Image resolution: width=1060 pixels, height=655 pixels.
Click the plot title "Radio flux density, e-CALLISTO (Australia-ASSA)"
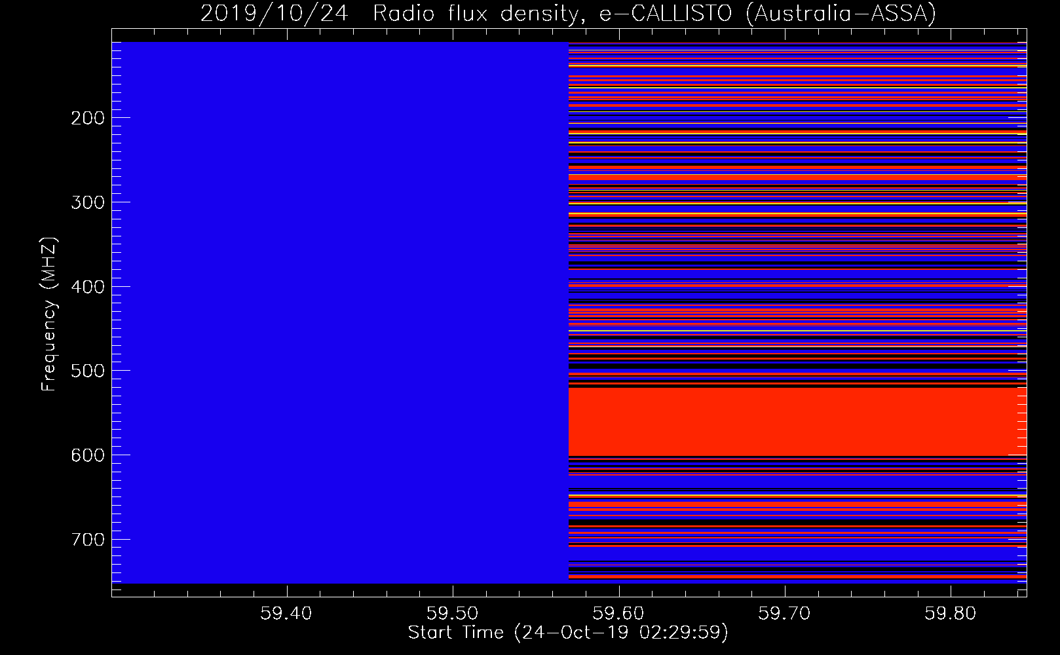(x=654, y=13)
